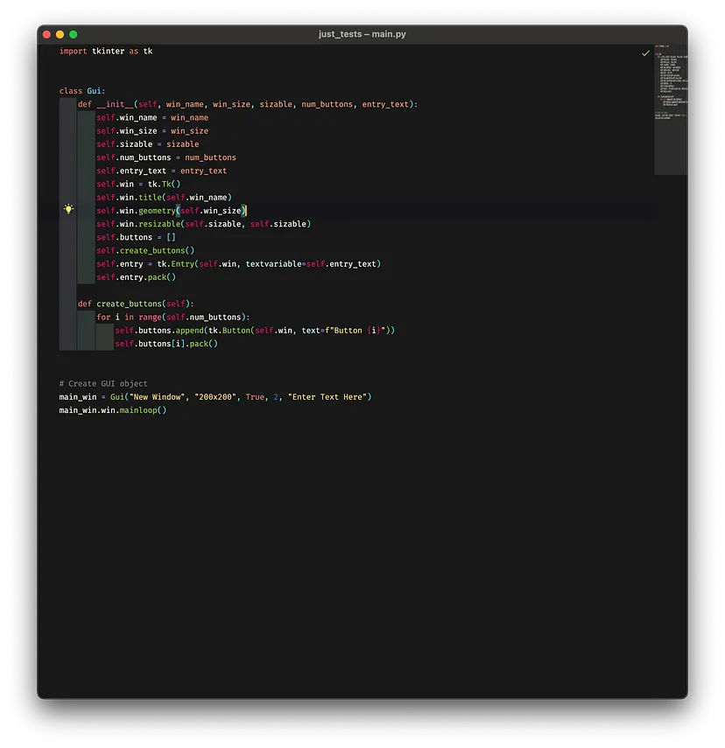Image resolution: width=725 pixels, height=748 pixels.
Task: Click 'self.create_buttons()' call line
Action: 145,250
